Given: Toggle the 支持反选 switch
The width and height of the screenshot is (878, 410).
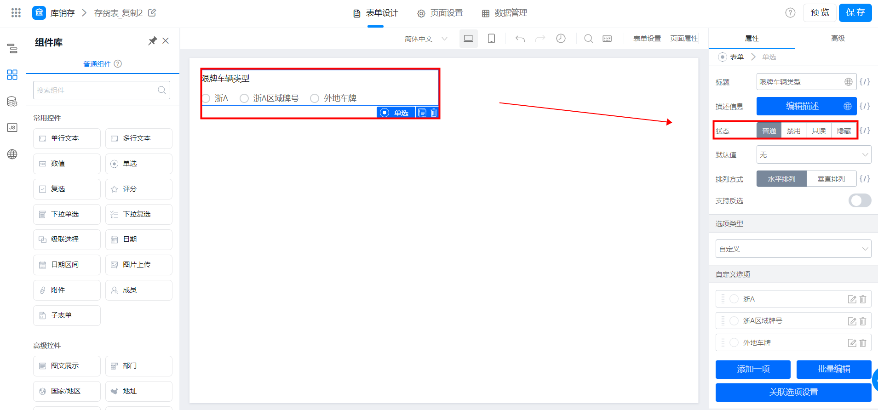Looking at the screenshot, I should pos(860,200).
